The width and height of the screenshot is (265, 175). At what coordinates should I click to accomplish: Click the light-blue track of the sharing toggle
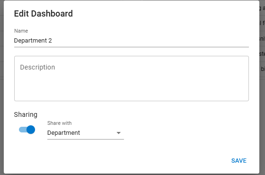23,130
